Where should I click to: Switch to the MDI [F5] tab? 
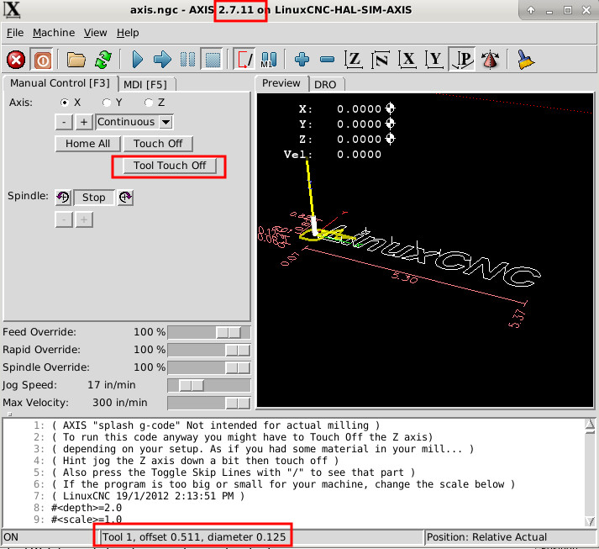(x=145, y=84)
